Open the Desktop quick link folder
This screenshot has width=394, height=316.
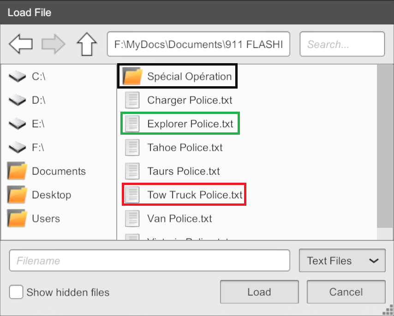coord(51,195)
